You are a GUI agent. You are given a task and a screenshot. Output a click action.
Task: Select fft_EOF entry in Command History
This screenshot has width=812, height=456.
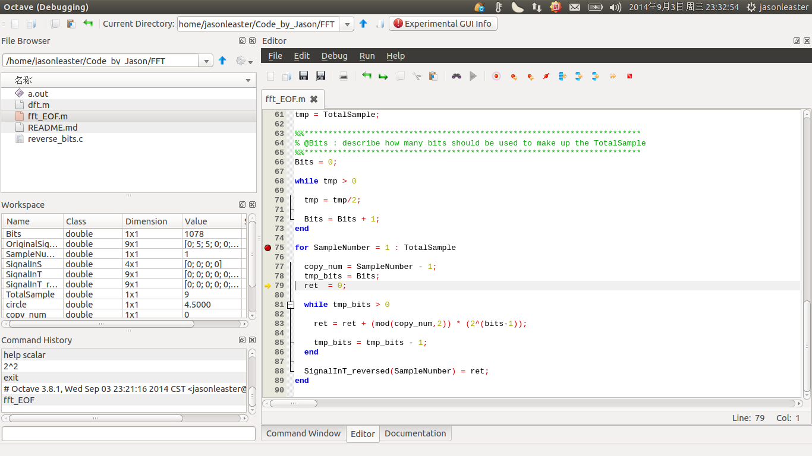pos(124,400)
